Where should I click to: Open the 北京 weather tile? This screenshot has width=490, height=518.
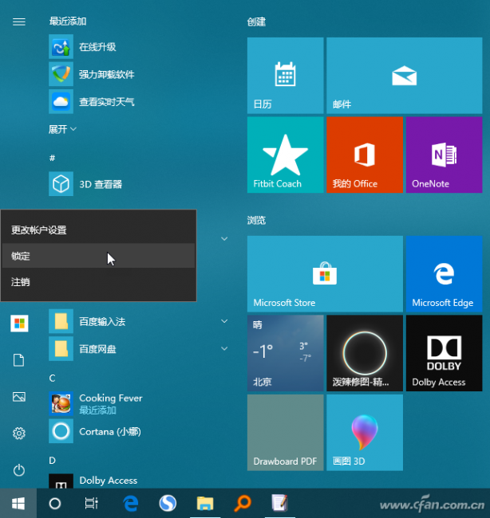click(x=285, y=353)
